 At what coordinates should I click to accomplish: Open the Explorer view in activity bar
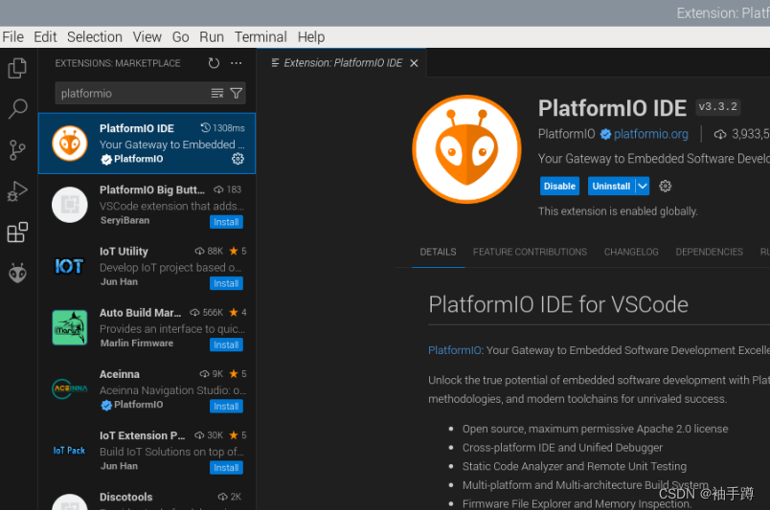click(x=17, y=68)
